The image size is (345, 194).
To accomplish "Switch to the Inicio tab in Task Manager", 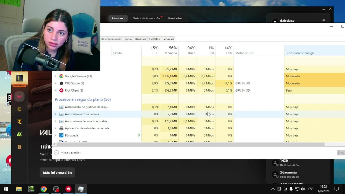I will coord(128,39).
